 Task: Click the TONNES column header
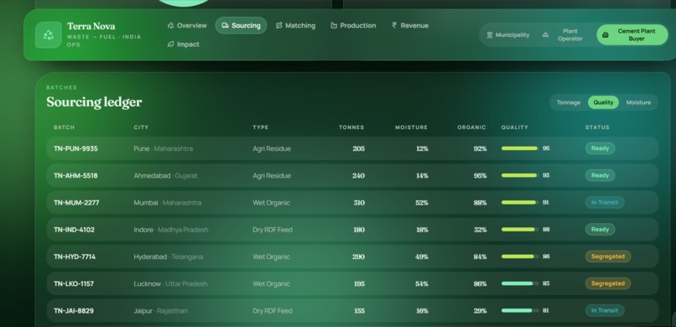click(351, 127)
